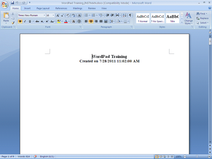212x159 pixels.
Task: Switch to Draft view
Action: [x=172, y=157]
